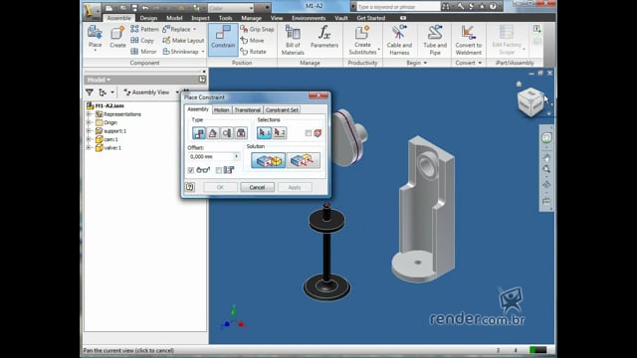The height and width of the screenshot is (358, 637).
Task: Open the Inspect ribbon tab
Action: 200,18
